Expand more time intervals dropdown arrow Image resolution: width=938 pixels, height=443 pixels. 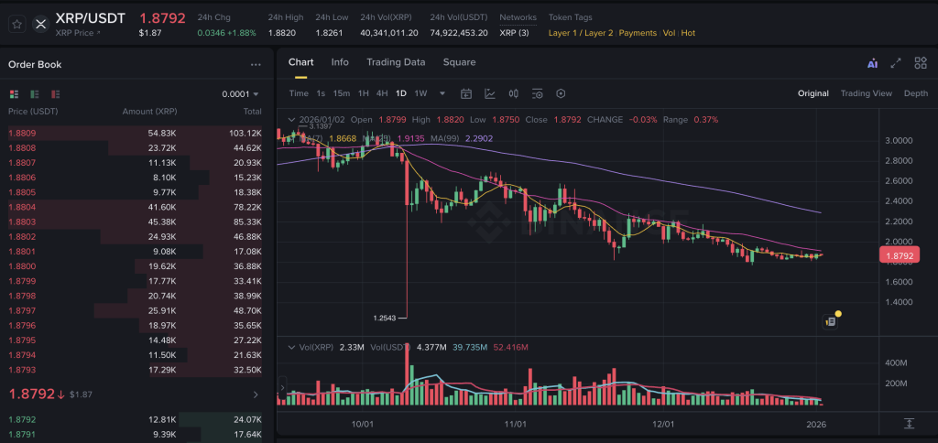click(442, 93)
